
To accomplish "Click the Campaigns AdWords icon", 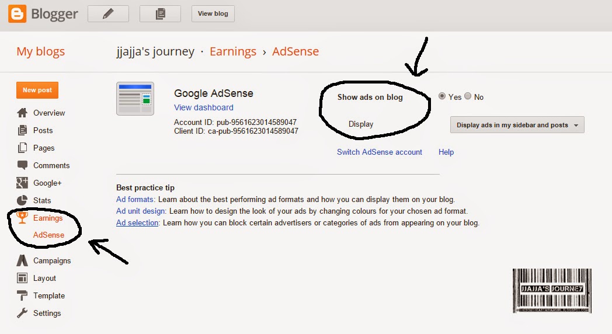I will 22,260.
